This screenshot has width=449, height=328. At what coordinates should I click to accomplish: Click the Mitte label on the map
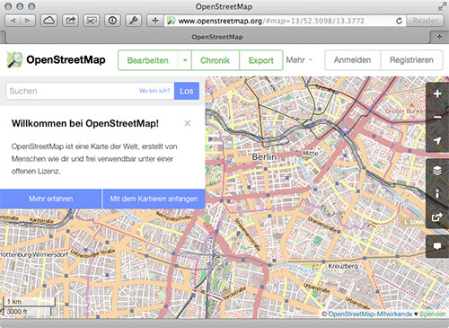coord(310,154)
